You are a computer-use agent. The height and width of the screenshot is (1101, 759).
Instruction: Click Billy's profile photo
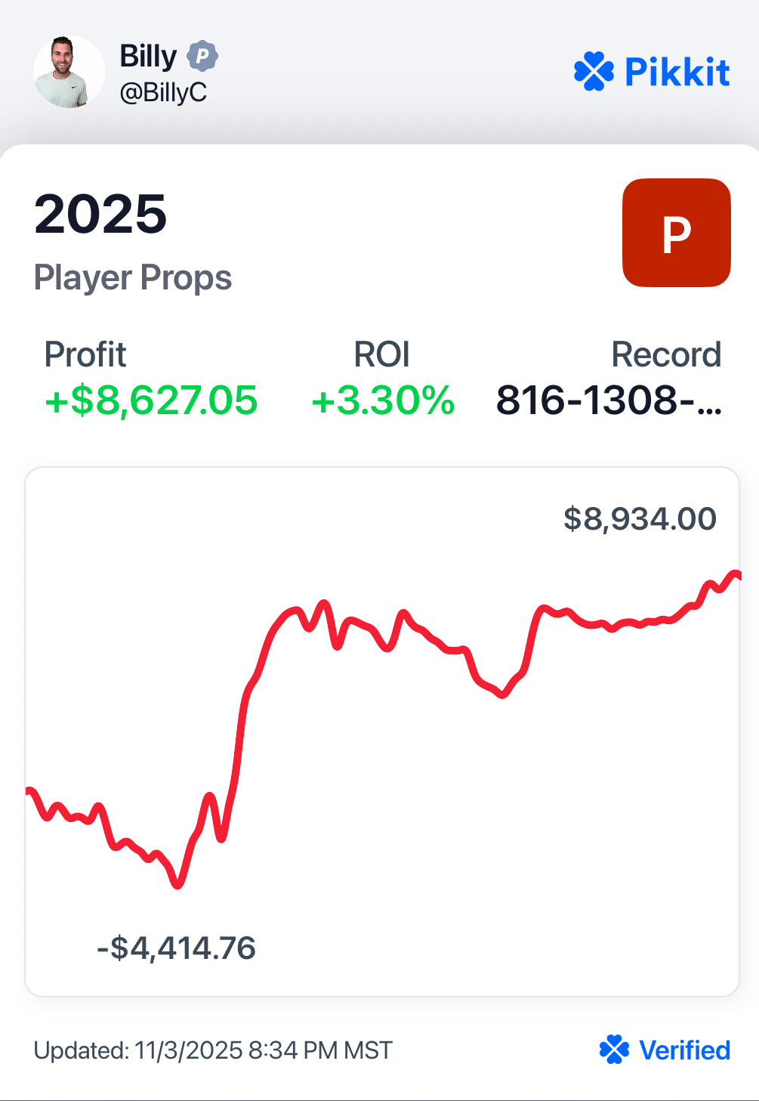[69, 73]
